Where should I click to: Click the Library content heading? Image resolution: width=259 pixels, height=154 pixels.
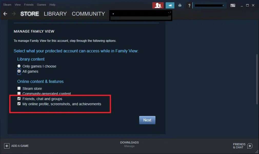tap(31, 59)
